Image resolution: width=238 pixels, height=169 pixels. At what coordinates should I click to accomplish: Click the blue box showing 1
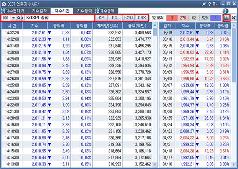(216, 18)
